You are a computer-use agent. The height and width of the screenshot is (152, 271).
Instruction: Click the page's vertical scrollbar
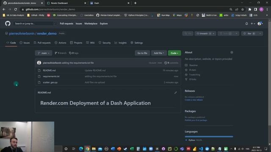pyautogui.click(x=269, y=73)
